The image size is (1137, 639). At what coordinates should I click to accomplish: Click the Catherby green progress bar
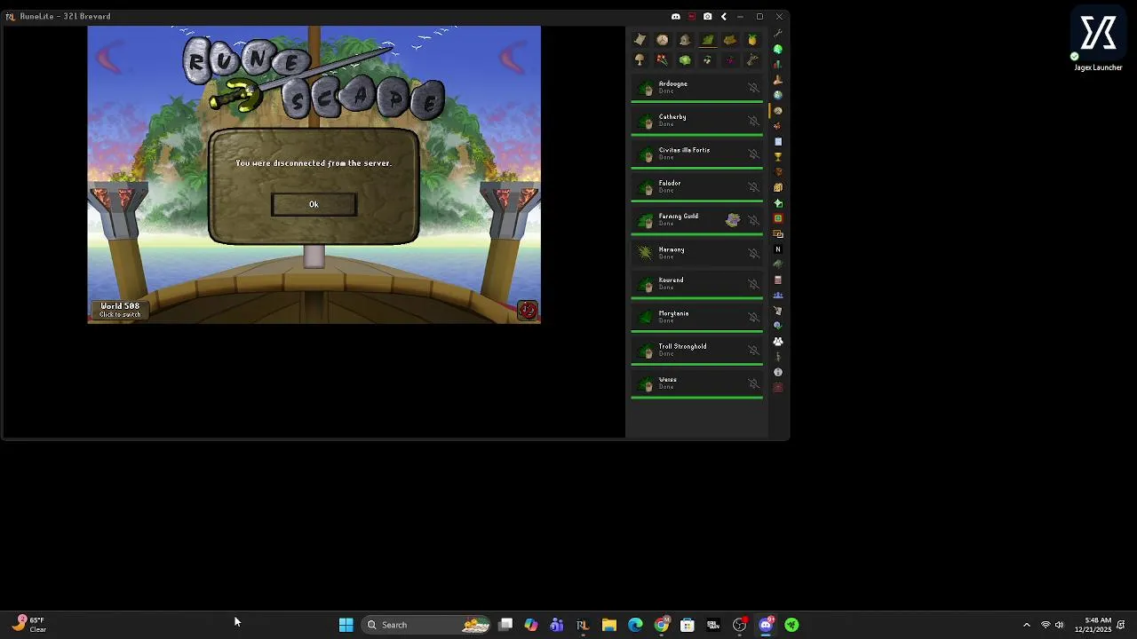click(696, 135)
